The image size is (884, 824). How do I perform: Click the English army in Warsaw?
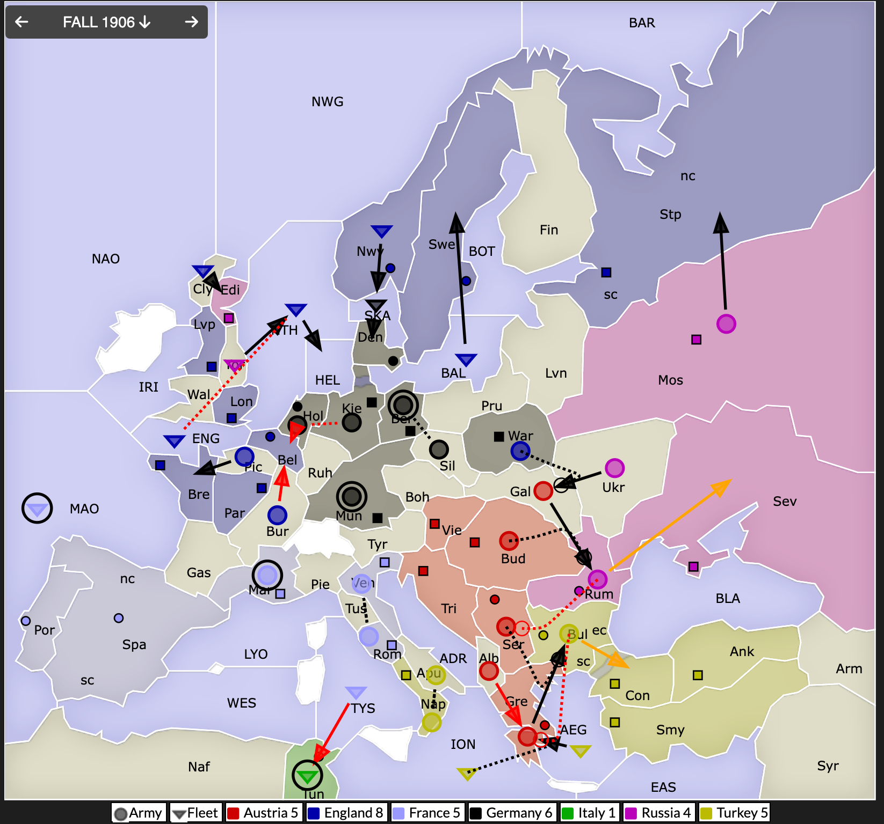(x=520, y=451)
